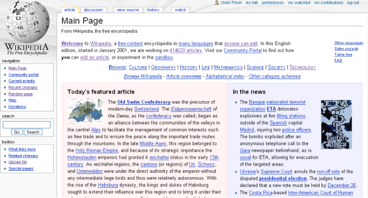This screenshot has width=368, height=198.
Task: Browse the Science category
Action: (255, 68)
